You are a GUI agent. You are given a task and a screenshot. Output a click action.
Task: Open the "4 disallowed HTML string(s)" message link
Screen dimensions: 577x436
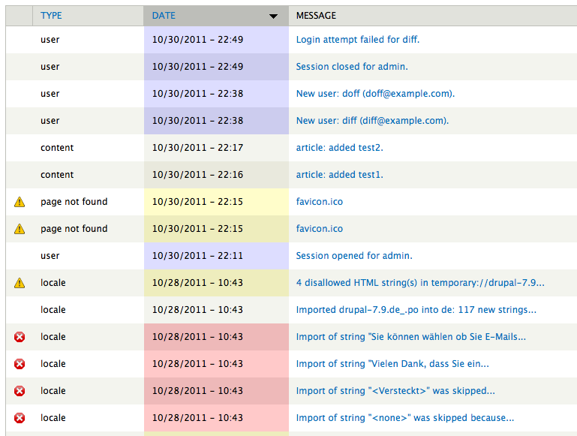coord(419,283)
